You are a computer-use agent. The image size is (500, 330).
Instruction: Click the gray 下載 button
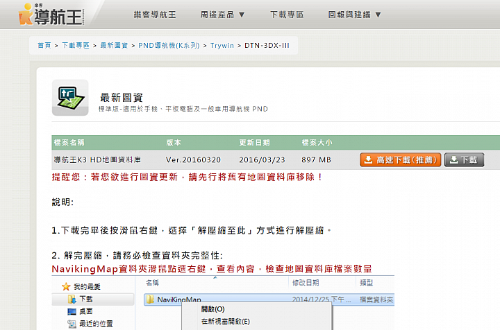coord(465,159)
